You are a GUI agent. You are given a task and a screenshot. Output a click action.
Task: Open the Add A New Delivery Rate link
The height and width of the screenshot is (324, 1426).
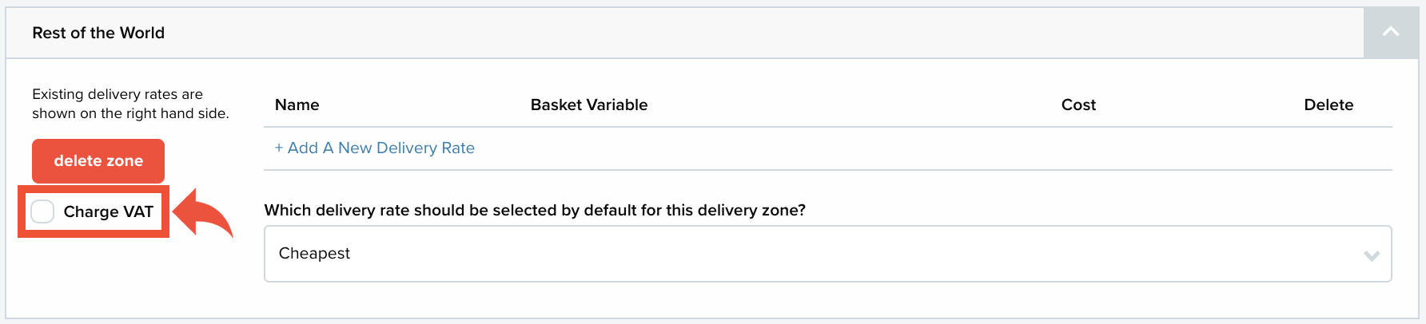point(375,148)
